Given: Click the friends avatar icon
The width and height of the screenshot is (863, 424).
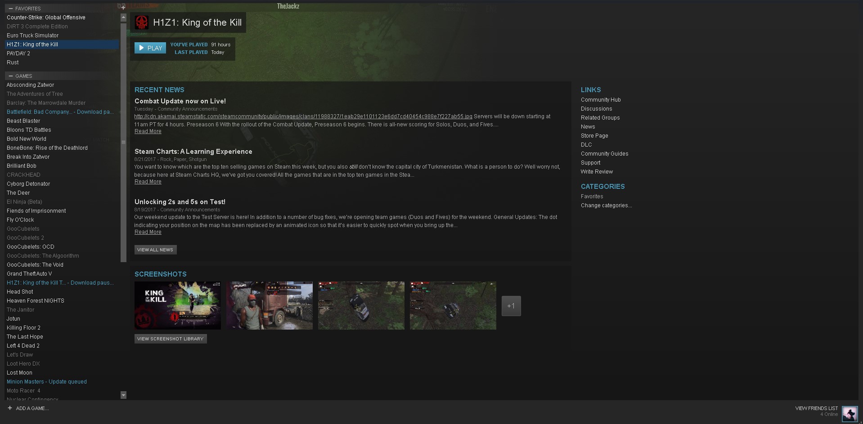Looking at the screenshot, I should tap(850, 413).
